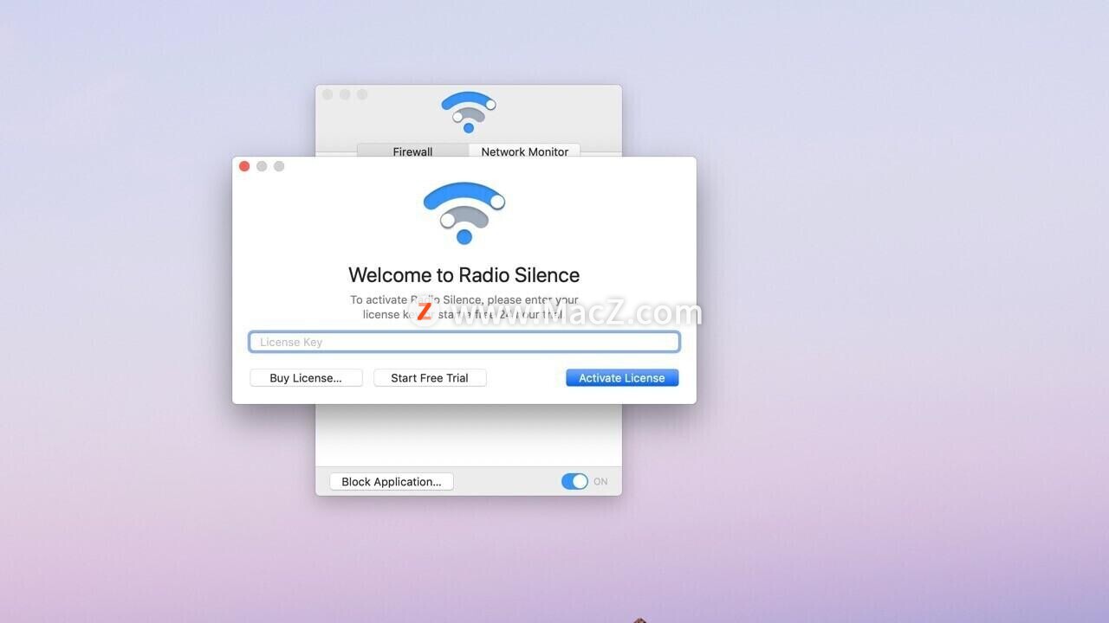Screen dimensions: 1109x623
Task: Click the Radio Silence logo in the back window
Action: 469,112
